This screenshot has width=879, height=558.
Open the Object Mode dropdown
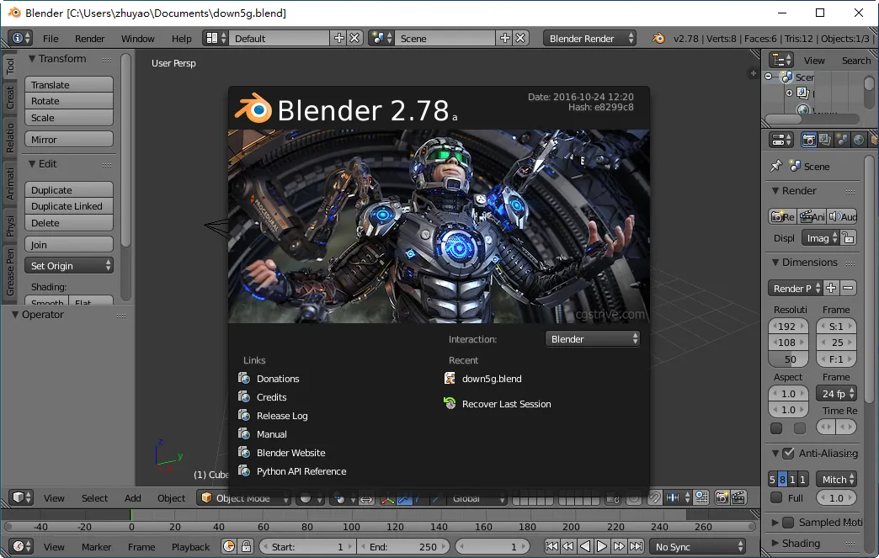[x=243, y=497]
